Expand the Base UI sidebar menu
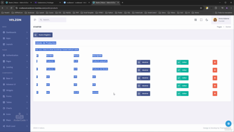 [15, 78]
